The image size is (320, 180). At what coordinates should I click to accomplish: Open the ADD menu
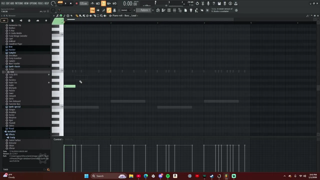coord(12,3)
